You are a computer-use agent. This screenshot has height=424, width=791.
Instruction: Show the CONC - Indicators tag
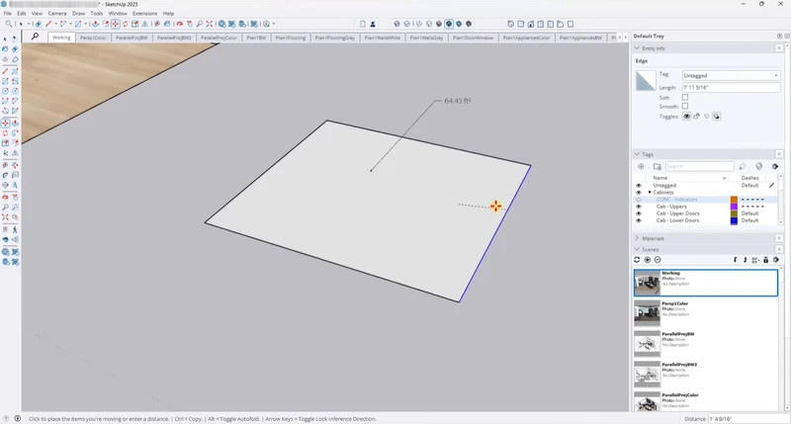click(638, 200)
